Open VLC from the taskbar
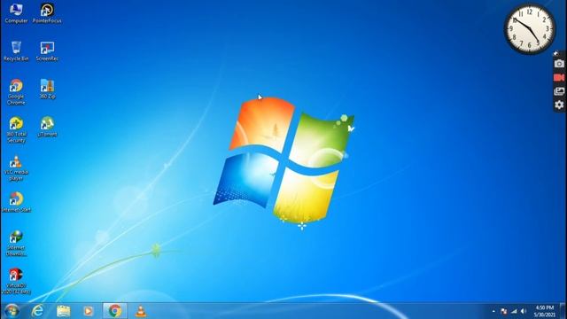 coord(141,311)
